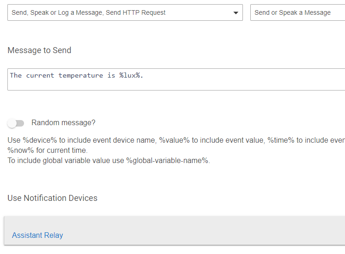Click the word 'The' starting the message

[x=16, y=75]
